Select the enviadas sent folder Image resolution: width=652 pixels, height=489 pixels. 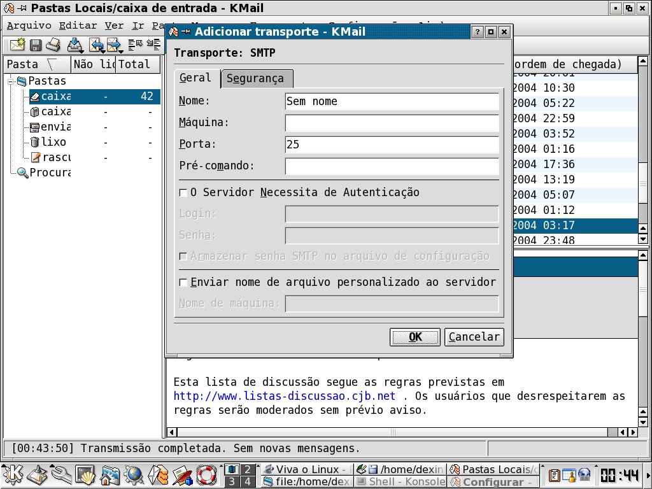pos(55,127)
